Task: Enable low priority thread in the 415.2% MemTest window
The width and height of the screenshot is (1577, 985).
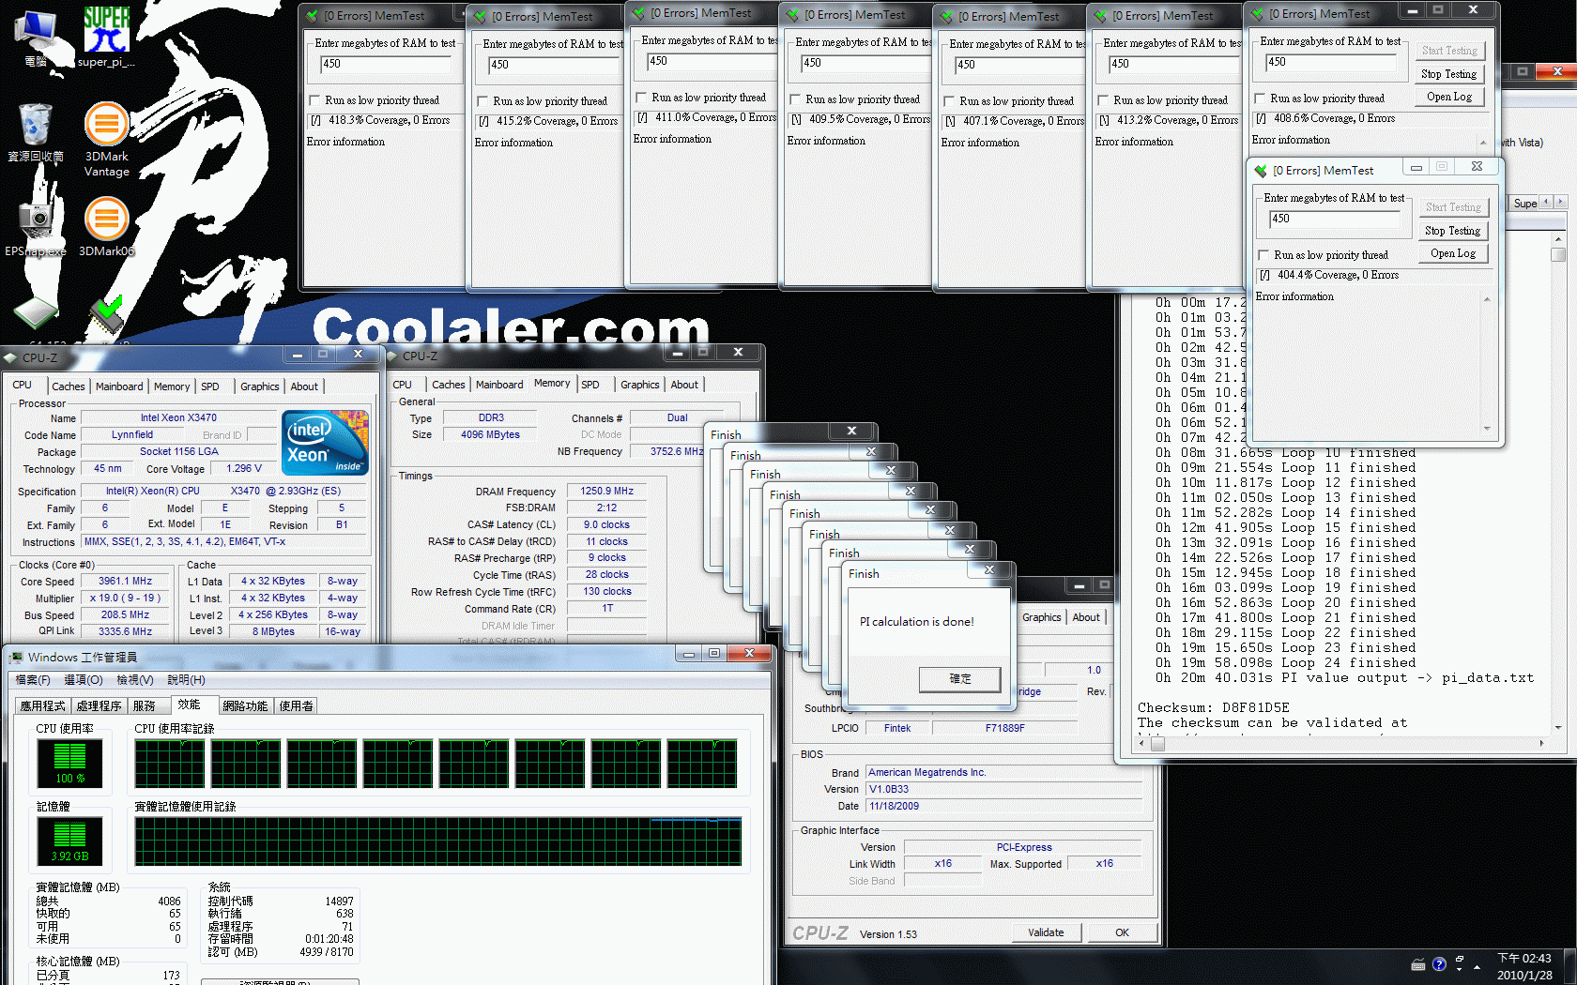Action: [483, 101]
